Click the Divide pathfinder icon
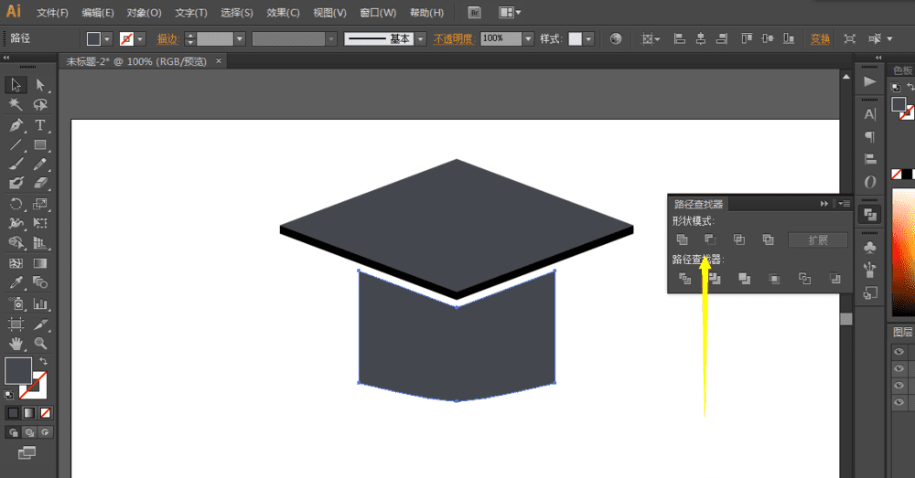 [684, 279]
